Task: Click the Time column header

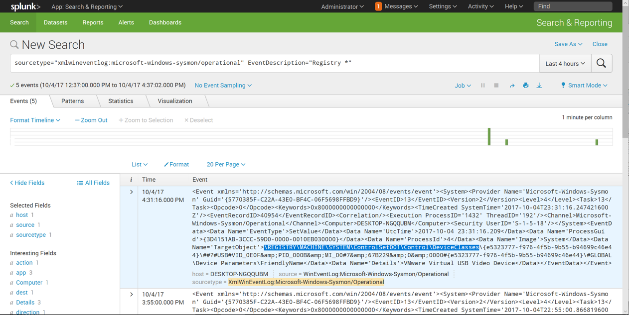Action: pyautogui.click(x=149, y=180)
